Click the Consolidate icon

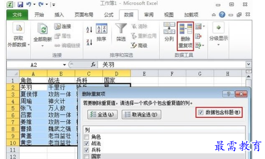(198, 36)
